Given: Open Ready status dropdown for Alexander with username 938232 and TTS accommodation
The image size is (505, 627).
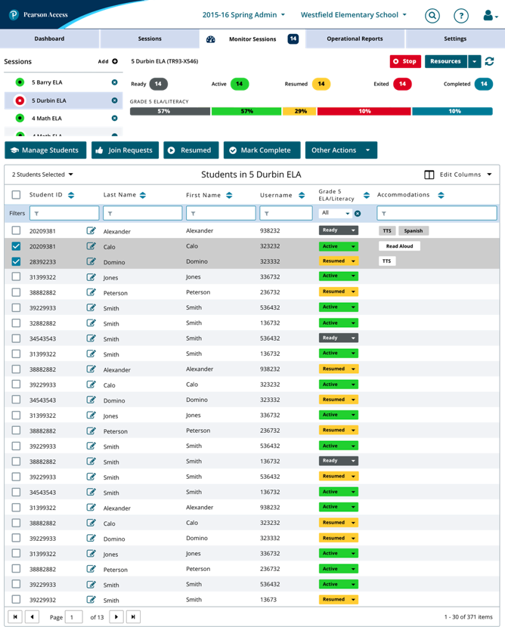Looking at the screenshot, I should pyautogui.click(x=338, y=230).
